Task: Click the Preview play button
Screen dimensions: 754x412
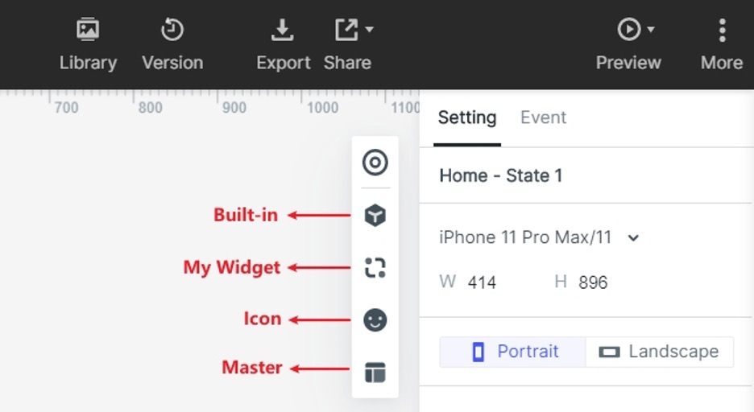Action: point(628,31)
